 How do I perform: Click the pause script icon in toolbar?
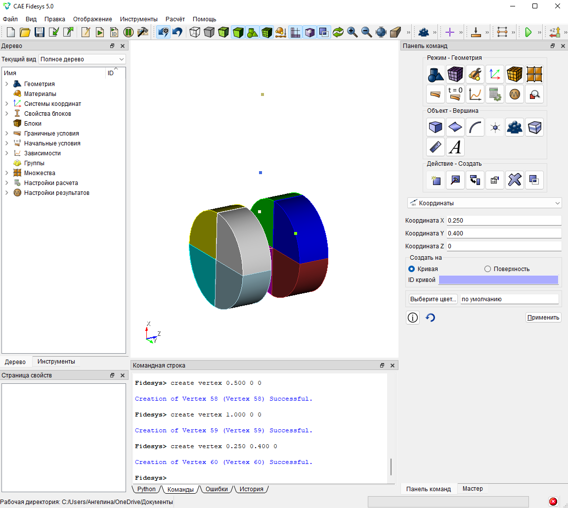pos(128,32)
